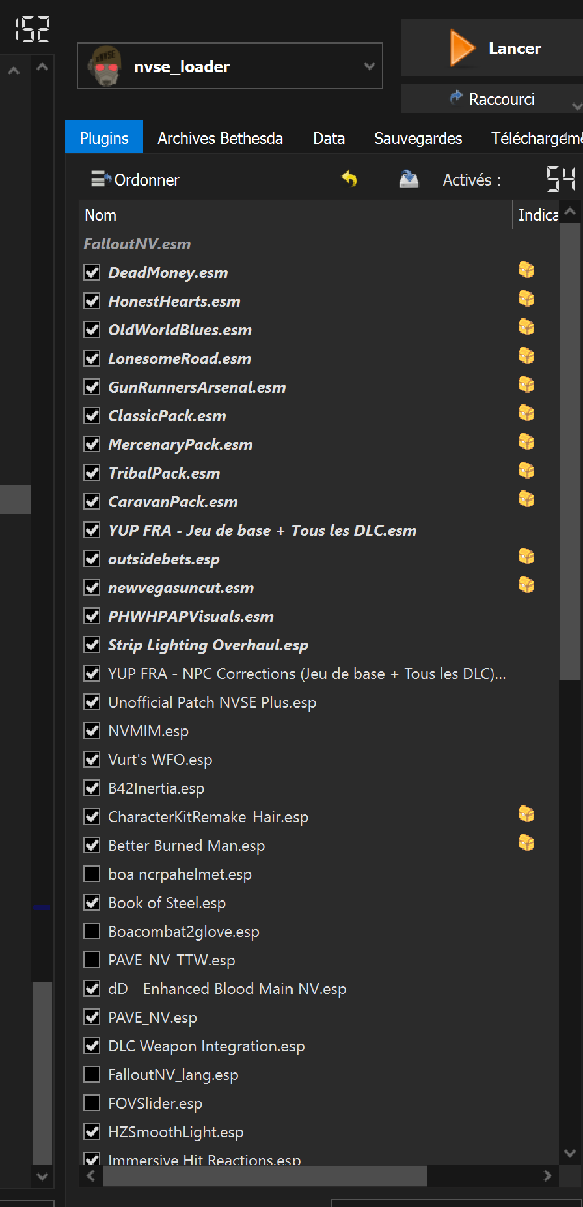Switch to the Data tab
Viewport: 583px width, 1207px height.
[329, 137]
